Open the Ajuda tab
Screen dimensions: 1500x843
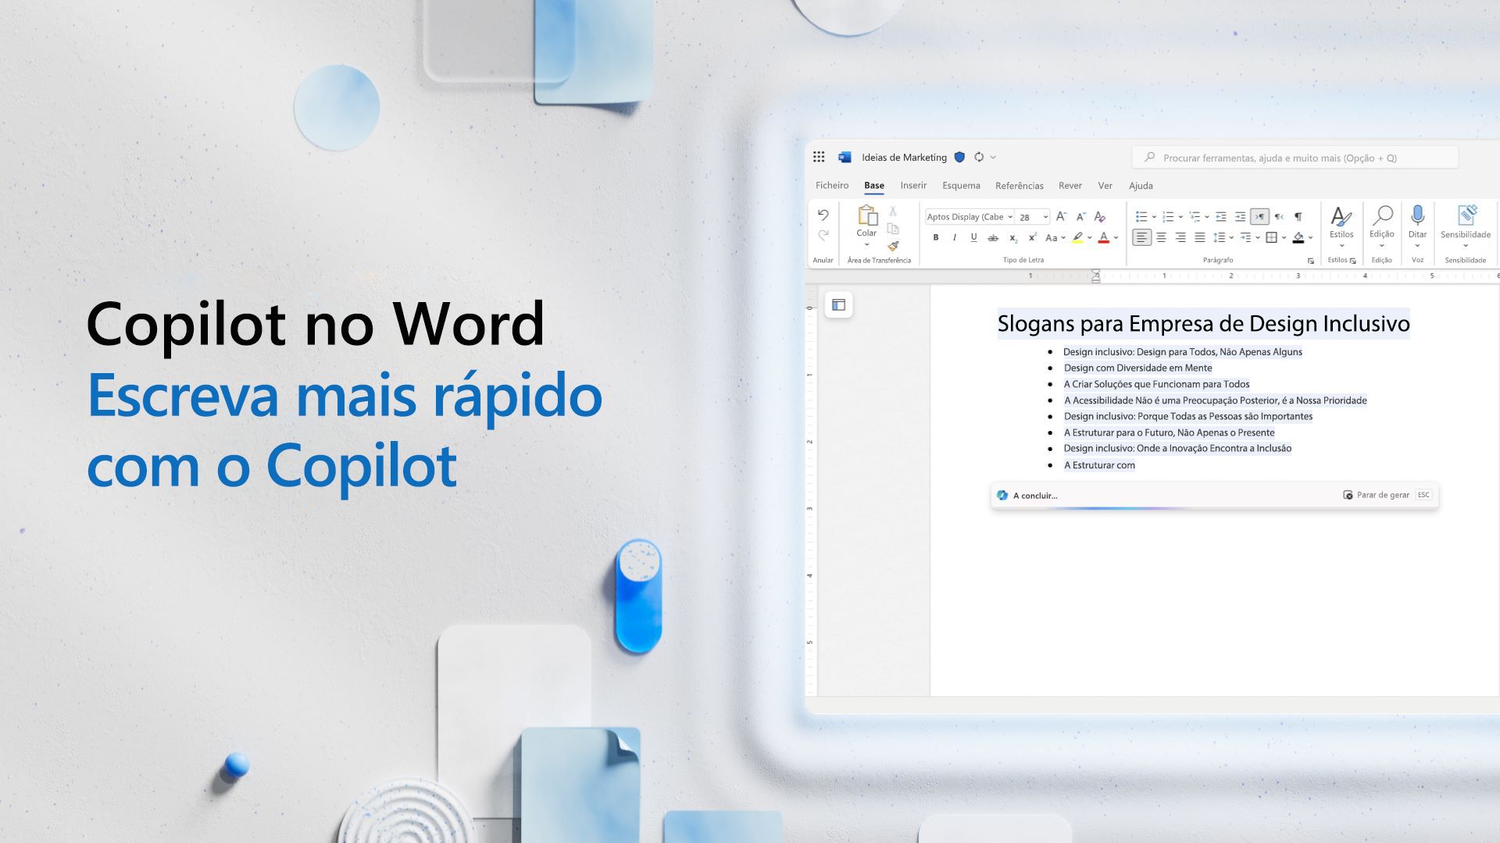point(1141,186)
